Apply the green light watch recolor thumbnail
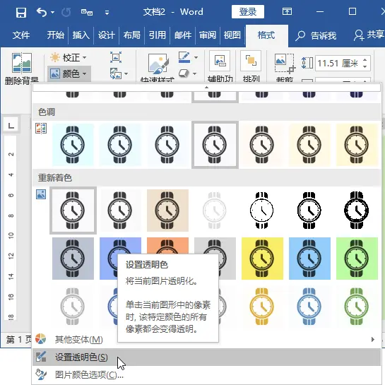This screenshot has width=385, height=385. pos(357,306)
